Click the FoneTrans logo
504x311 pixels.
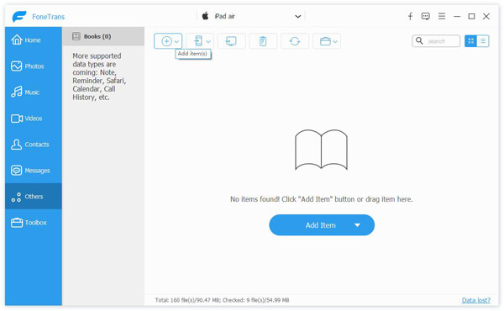(x=19, y=17)
